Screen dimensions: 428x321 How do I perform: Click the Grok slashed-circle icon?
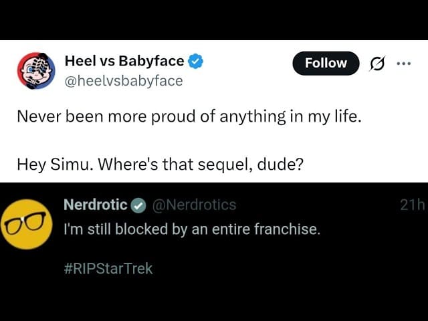point(377,64)
